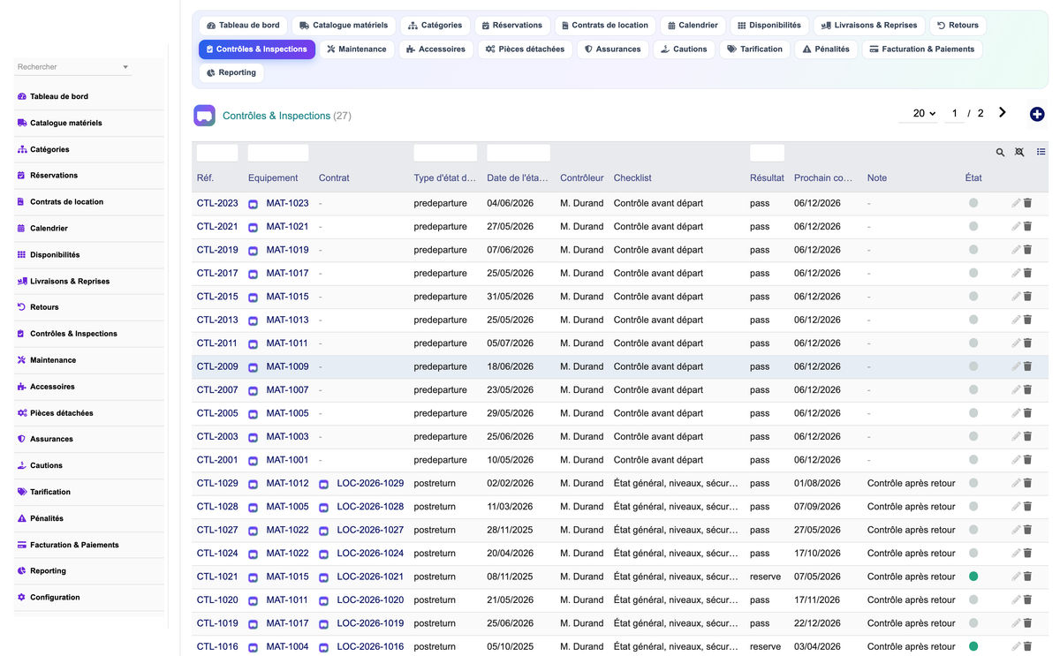The image size is (1060, 656).
Task: Go to next page arrow
Action: (1003, 112)
